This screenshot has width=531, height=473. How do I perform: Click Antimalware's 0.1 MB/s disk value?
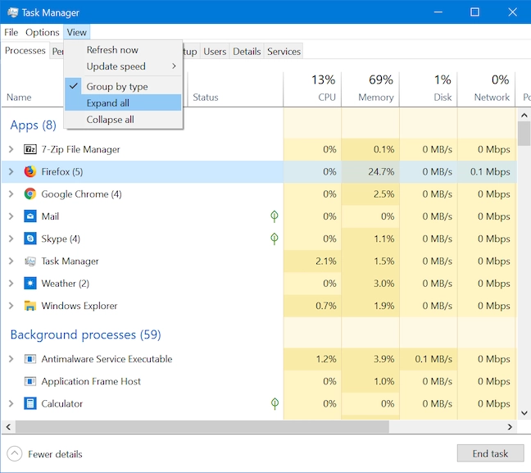coord(433,359)
